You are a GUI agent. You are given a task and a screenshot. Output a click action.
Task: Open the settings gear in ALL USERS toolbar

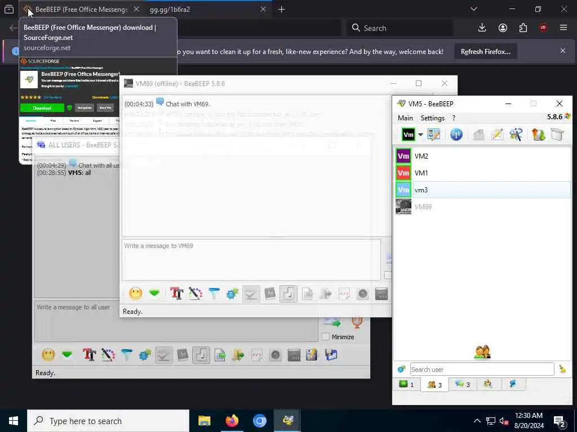pos(145,355)
